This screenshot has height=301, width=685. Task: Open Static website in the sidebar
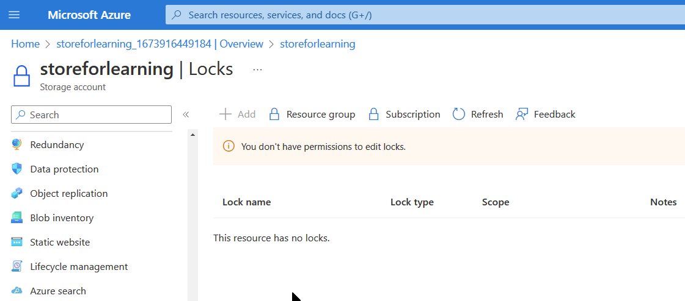pos(60,242)
